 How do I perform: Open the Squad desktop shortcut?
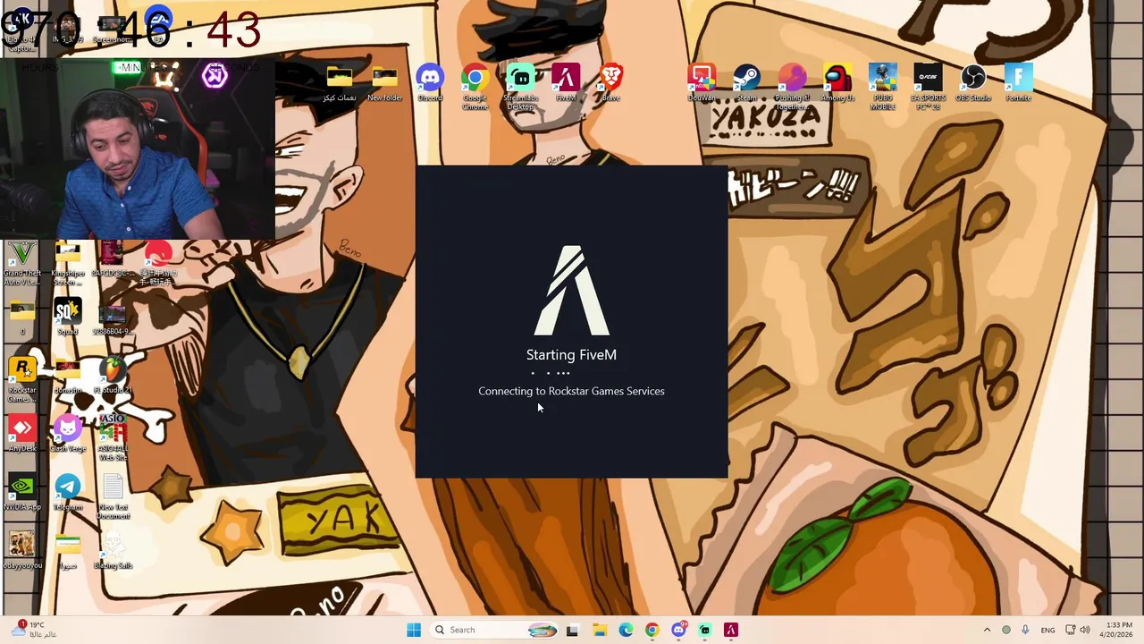[67, 317]
